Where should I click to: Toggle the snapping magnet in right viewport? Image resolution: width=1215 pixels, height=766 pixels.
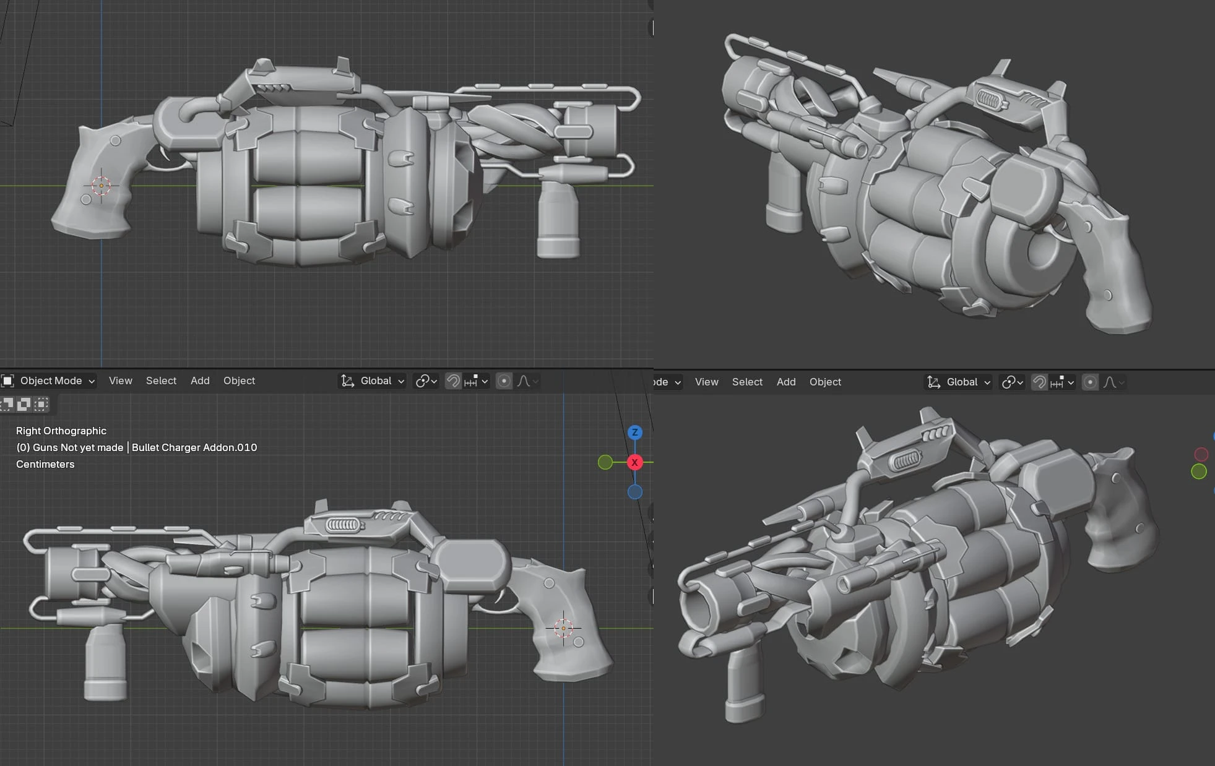pyautogui.click(x=1039, y=382)
